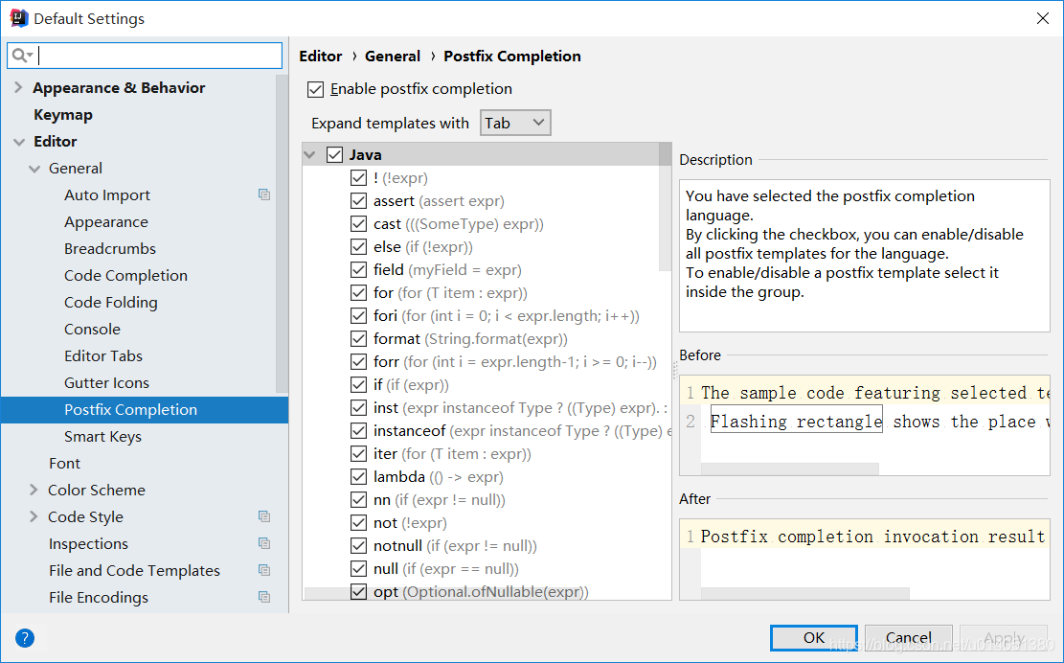The image size is (1064, 663).
Task: Expand the Appearance & Behavior section
Action: click(x=18, y=87)
